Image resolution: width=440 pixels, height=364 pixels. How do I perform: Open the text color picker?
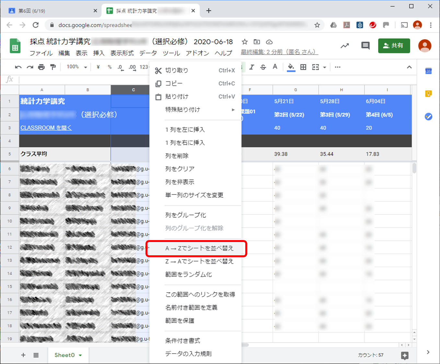(x=275, y=67)
